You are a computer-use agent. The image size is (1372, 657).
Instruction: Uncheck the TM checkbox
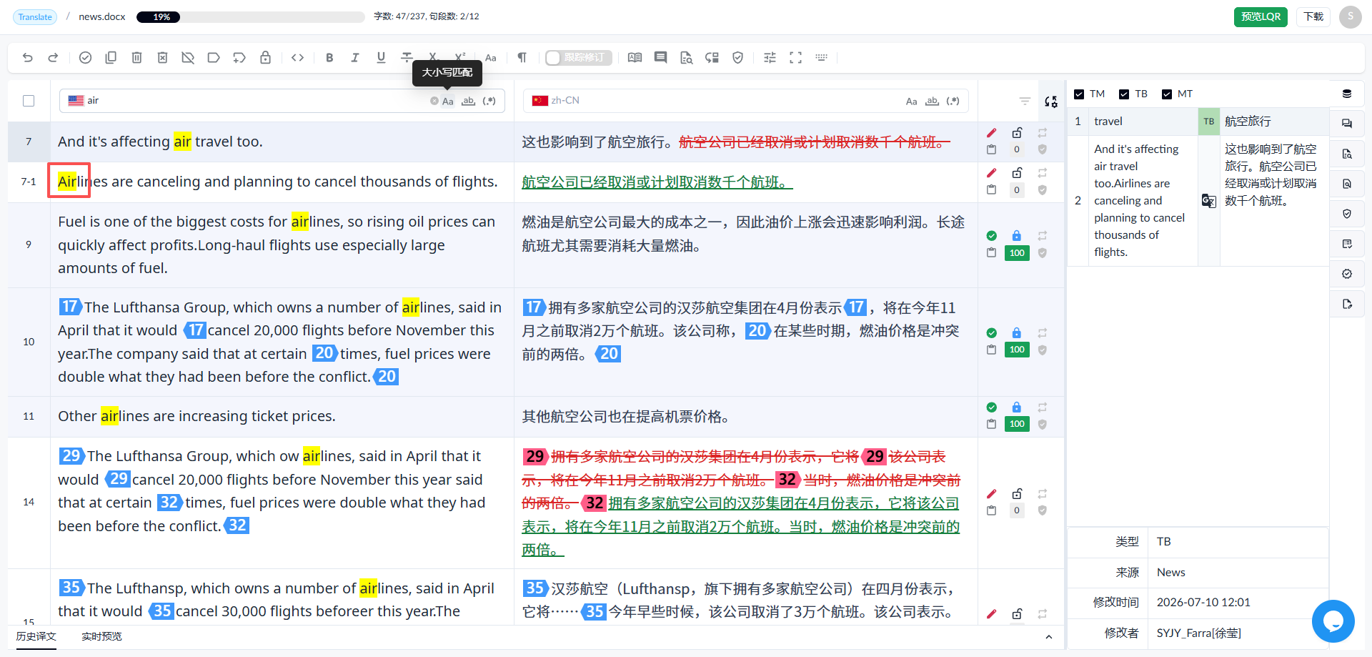pos(1079,94)
